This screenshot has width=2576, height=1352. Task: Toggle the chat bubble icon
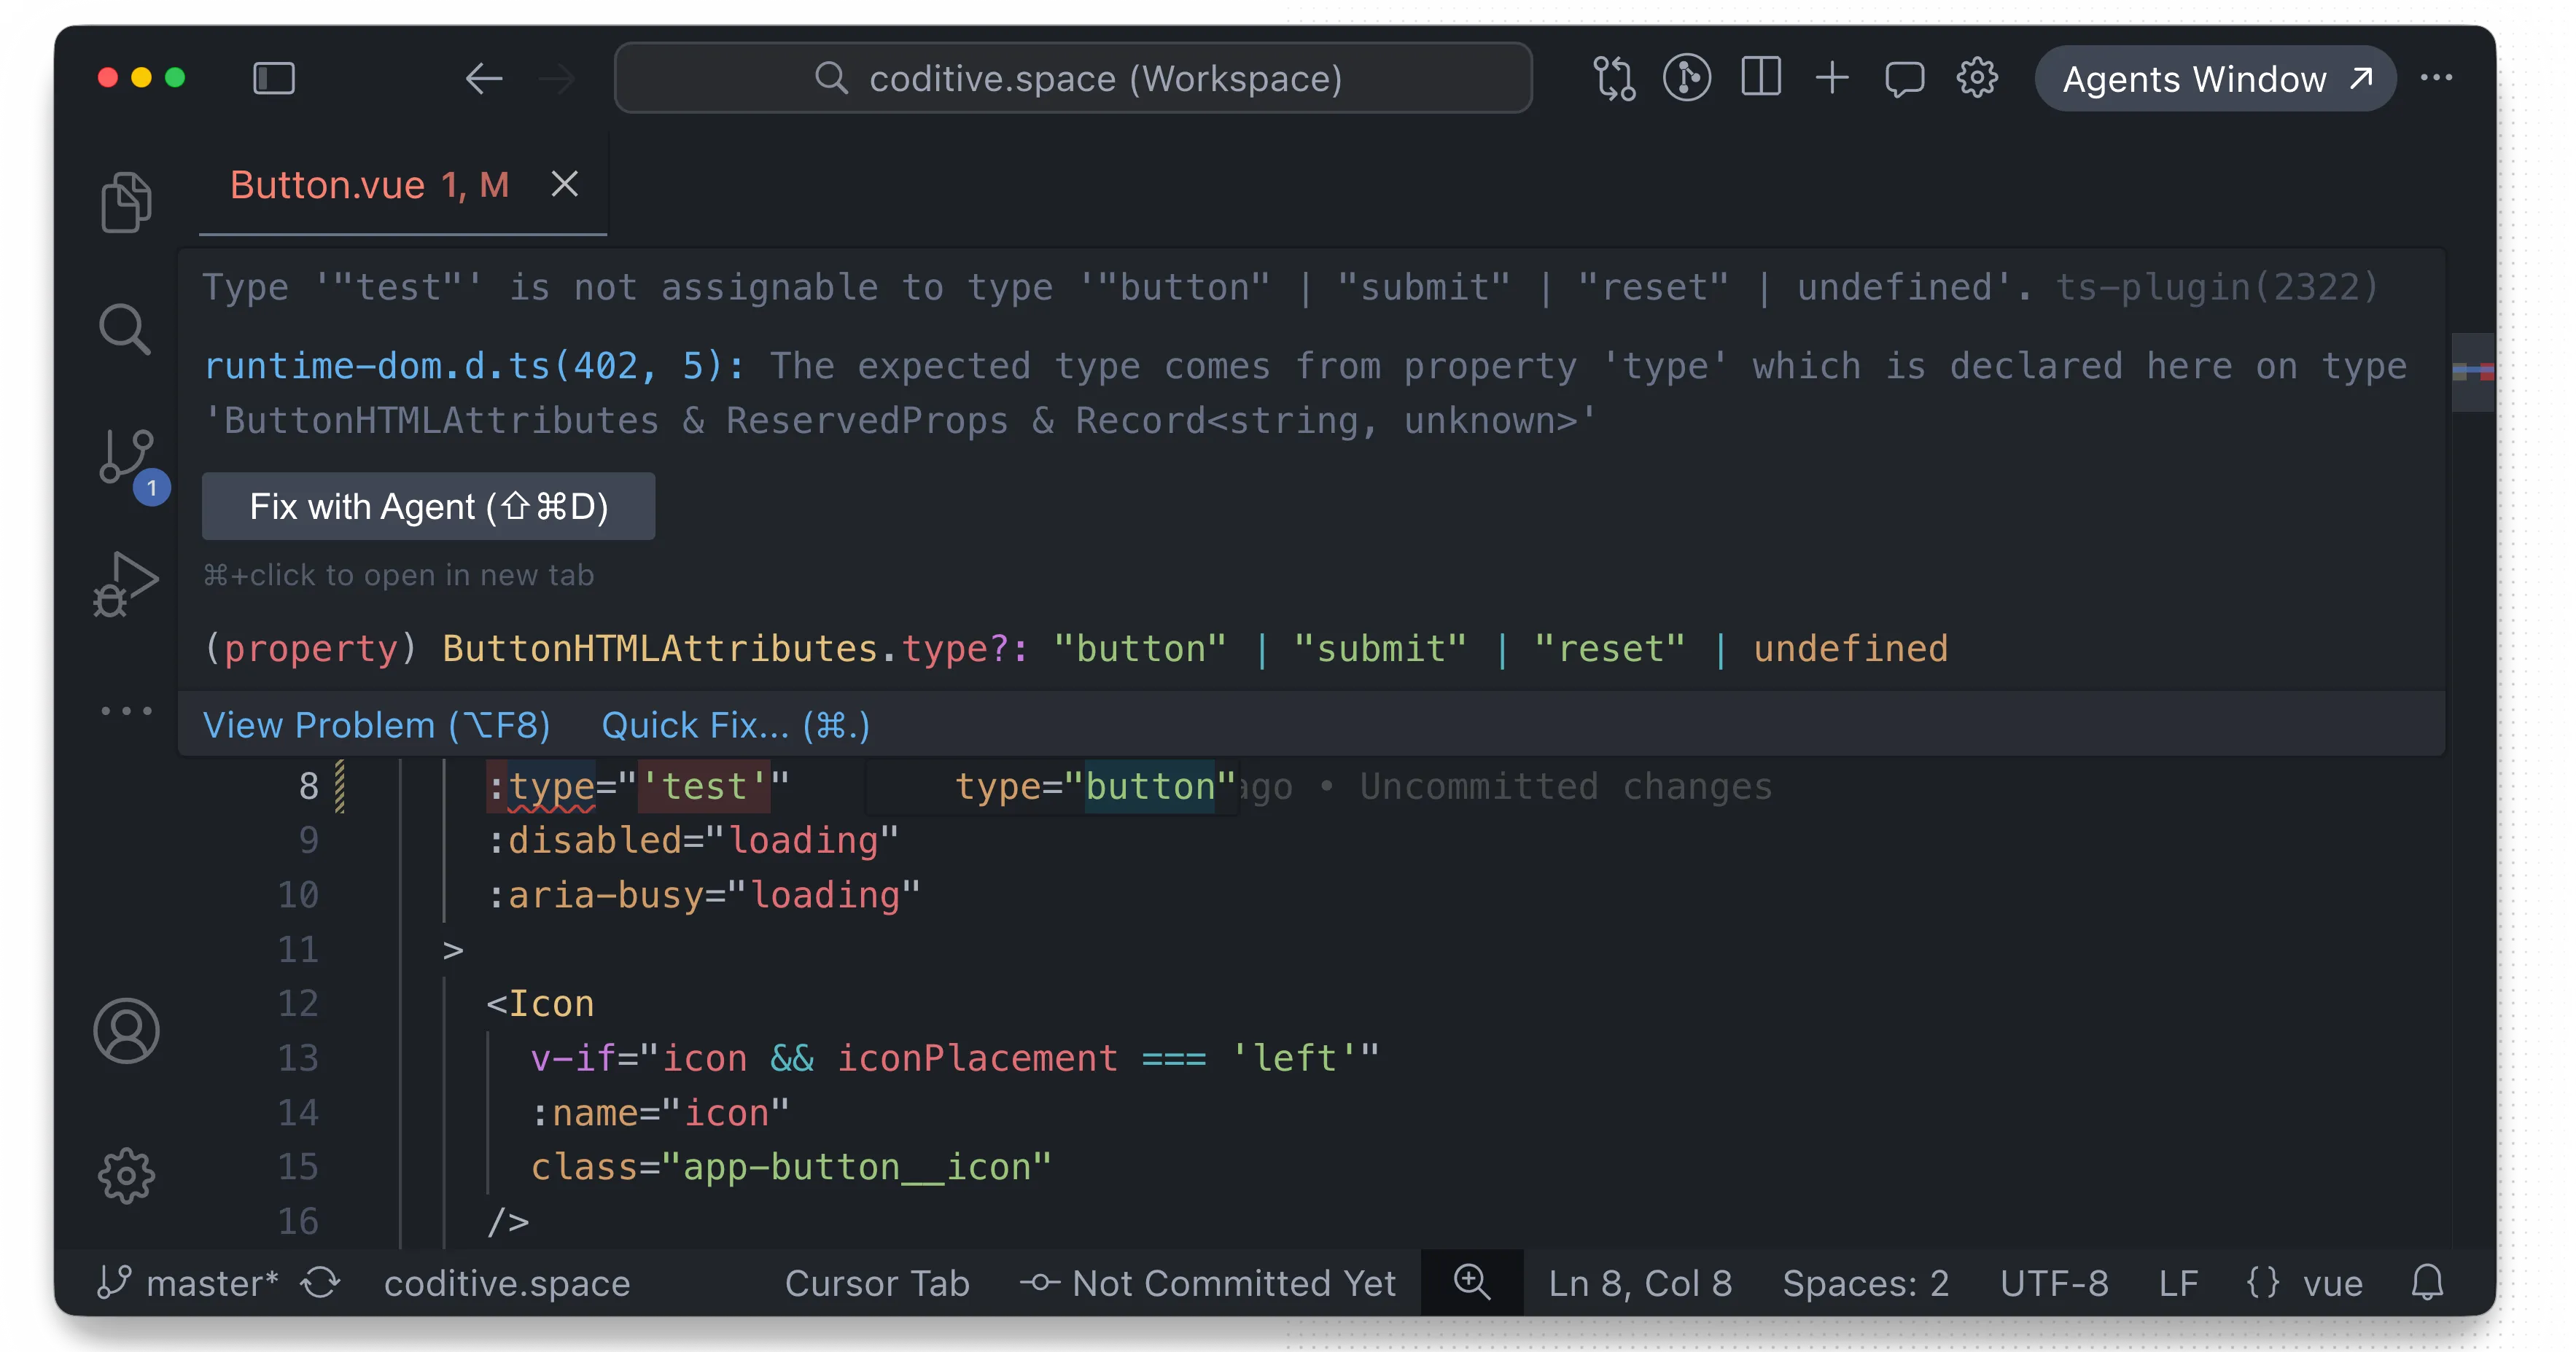(1904, 79)
